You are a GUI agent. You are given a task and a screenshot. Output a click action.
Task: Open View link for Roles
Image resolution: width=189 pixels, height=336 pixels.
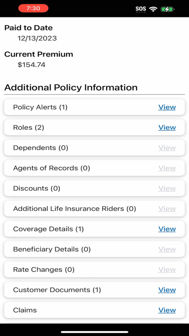coord(167,127)
